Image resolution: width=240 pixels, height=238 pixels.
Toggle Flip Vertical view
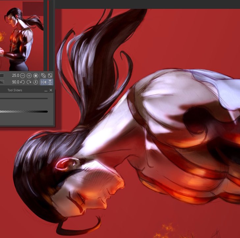[50, 82]
